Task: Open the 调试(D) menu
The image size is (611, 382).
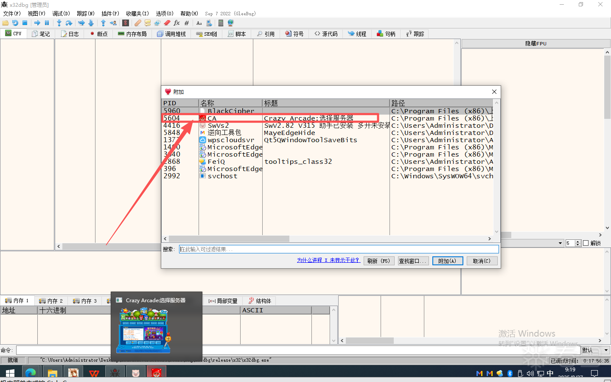Action: pyautogui.click(x=61, y=14)
